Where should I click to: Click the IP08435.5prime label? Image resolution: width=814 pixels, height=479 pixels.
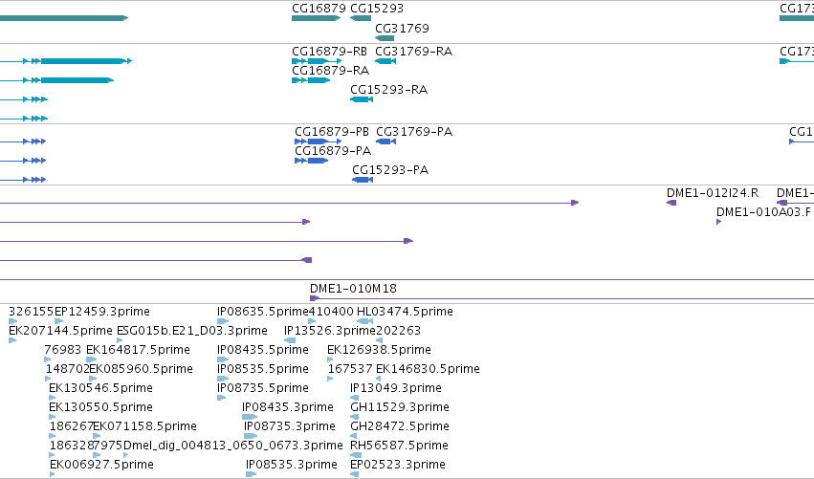263,350
